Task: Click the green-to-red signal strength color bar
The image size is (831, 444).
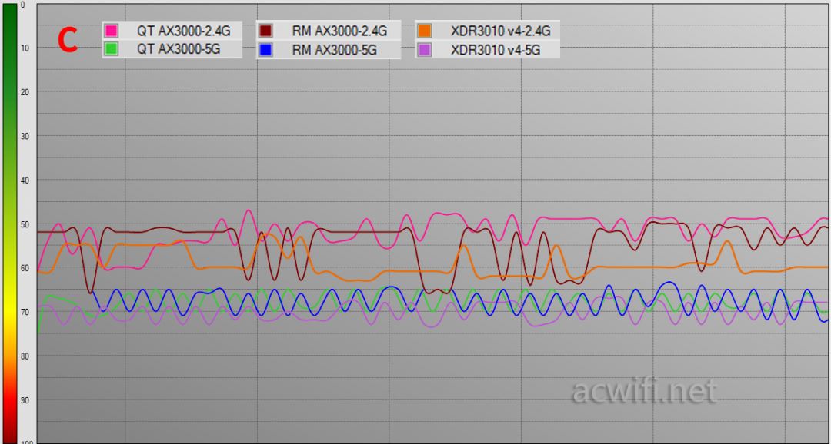Action: [x=10, y=224]
